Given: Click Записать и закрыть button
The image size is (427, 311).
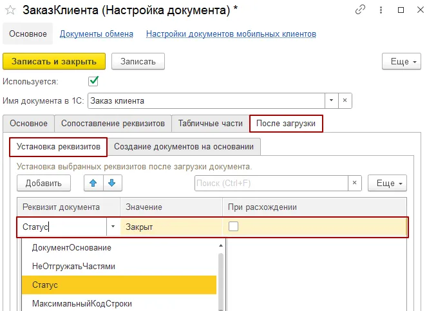Looking at the screenshot, I should [x=54, y=61].
